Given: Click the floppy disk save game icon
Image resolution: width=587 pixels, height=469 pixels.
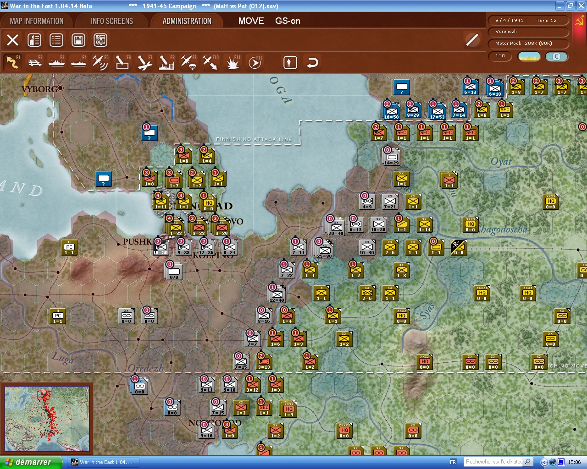Looking at the screenshot, I should click(78, 40).
